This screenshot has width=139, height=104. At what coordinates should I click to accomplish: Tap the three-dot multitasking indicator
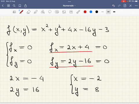pos(69,1)
